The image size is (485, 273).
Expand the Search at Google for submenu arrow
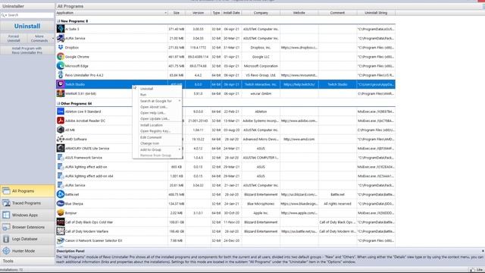[180, 101]
